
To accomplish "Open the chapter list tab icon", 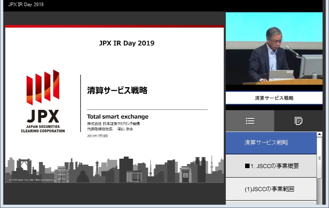I will [250, 121].
